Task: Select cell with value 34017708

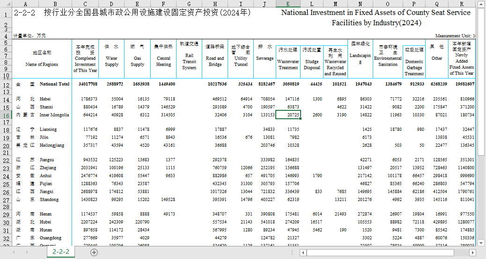Action: coord(85,84)
